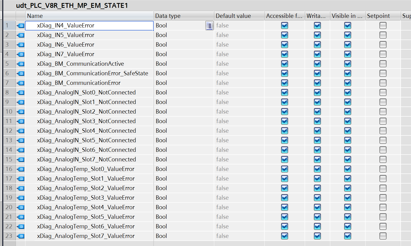Image resolution: width=411 pixels, height=246 pixels.
Task: Select row number 12
Action: coord(9,131)
